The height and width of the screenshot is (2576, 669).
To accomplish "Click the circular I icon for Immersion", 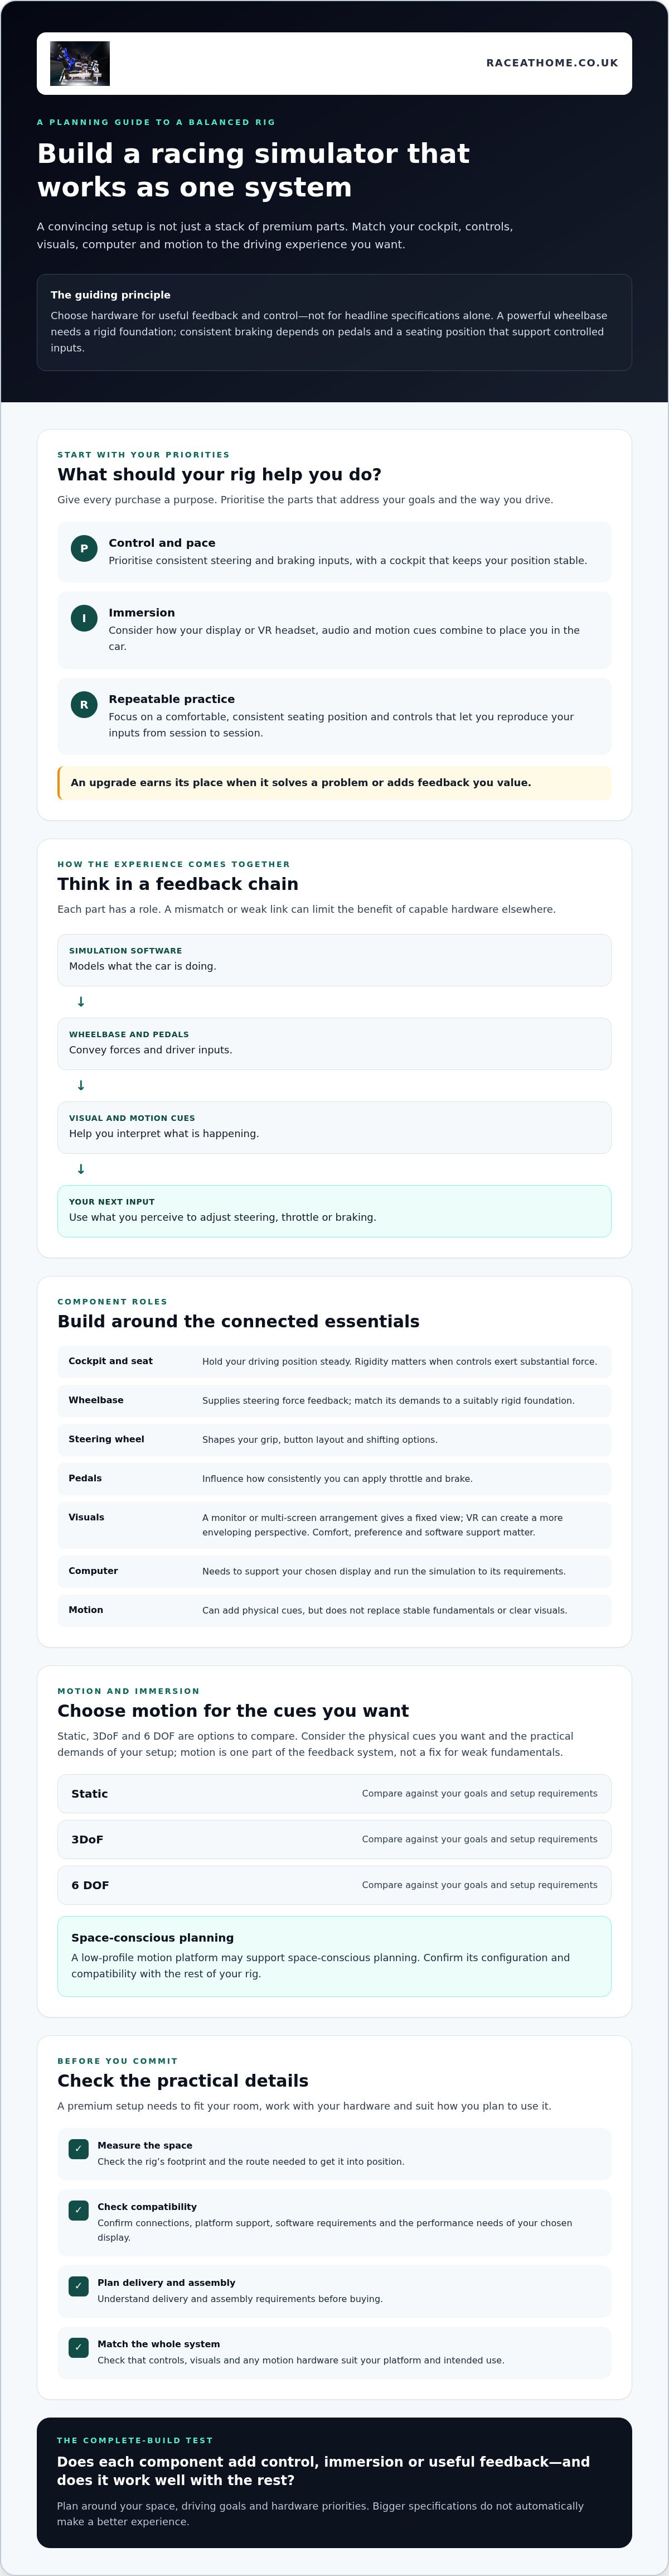I will pyautogui.click(x=84, y=618).
